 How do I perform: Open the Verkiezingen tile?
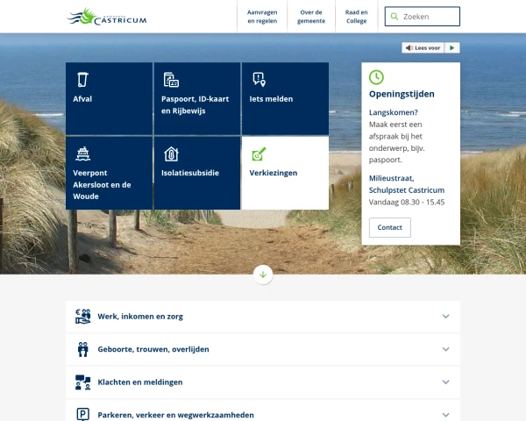click(x=285, y=173)
